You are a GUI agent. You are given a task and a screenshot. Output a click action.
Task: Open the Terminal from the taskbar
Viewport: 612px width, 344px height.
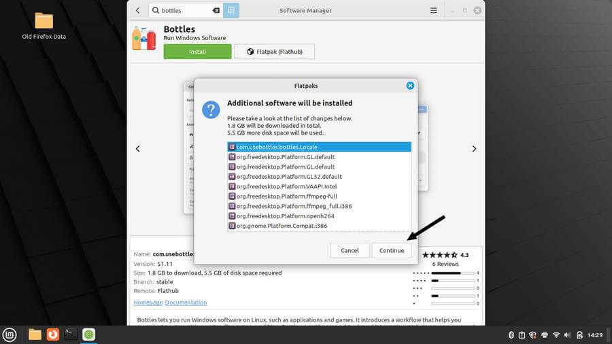[71, 334]
